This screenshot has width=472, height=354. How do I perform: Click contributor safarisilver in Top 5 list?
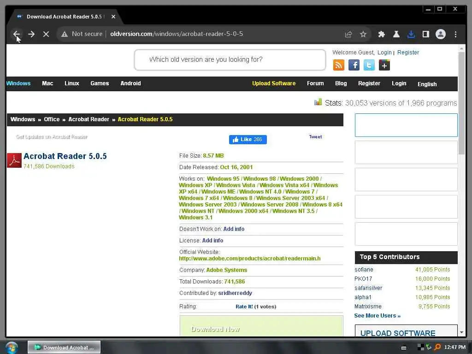[368, 288]
